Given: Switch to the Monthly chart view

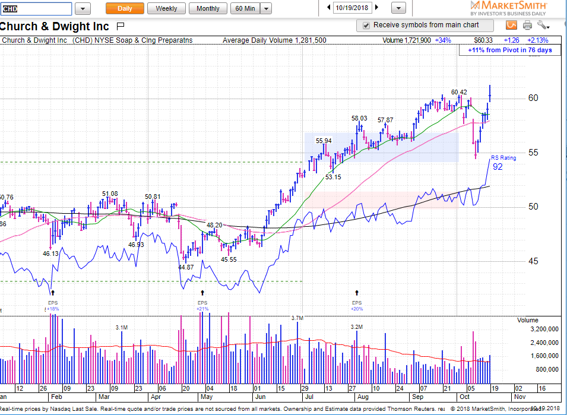Looking at the screenshot, I should [208, 8].
